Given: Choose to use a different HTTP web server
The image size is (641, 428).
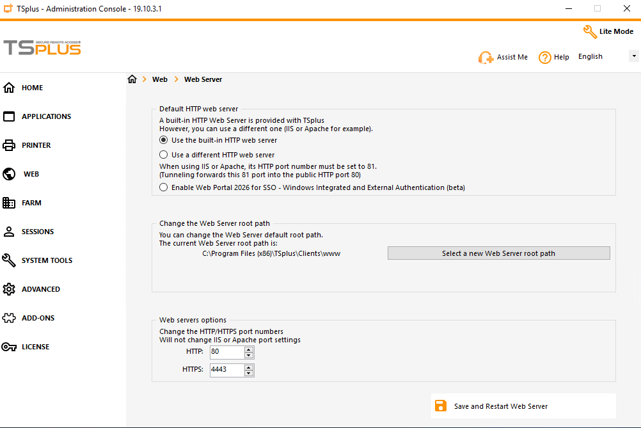Looking at the screenshot, I should (x=162, y=154).
